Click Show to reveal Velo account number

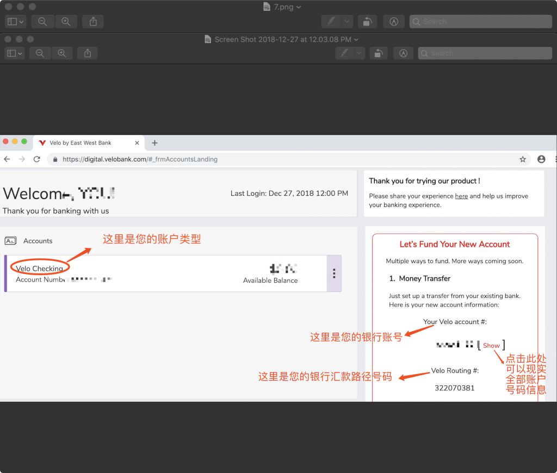click(491, 346)
